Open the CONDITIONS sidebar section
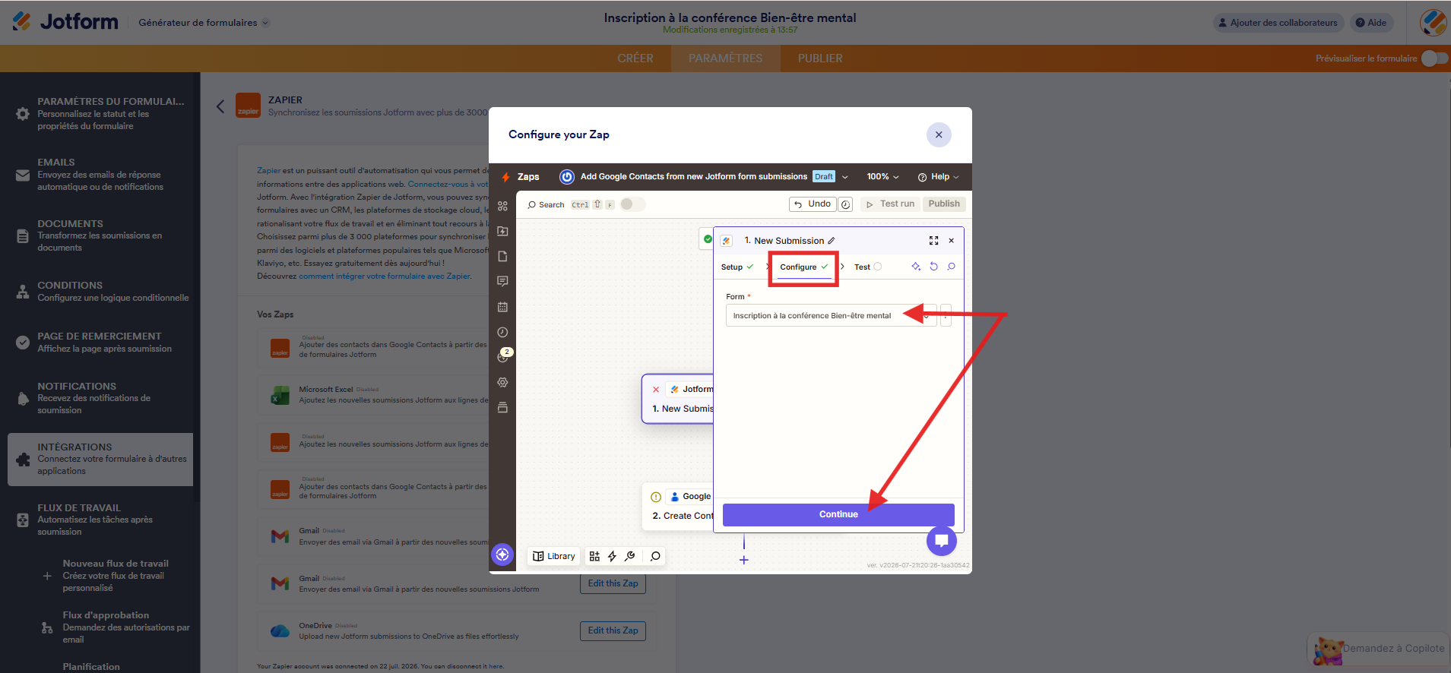 point(100,291)
